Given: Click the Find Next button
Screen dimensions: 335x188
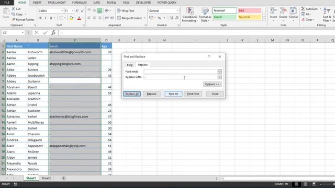Looking at the screenshot, I should (x=193, y=94).
